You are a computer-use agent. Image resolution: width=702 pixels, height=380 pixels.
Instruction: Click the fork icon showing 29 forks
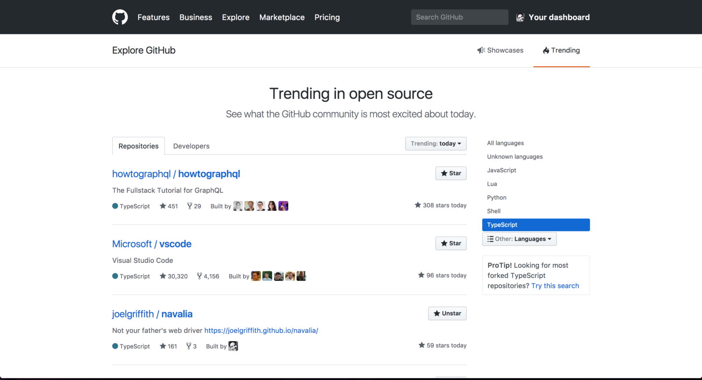click(190, 206)
